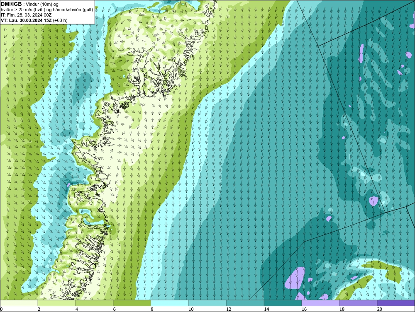
Task: Click the 2–4 m/s light green swatch
Action: click(56, 303)
